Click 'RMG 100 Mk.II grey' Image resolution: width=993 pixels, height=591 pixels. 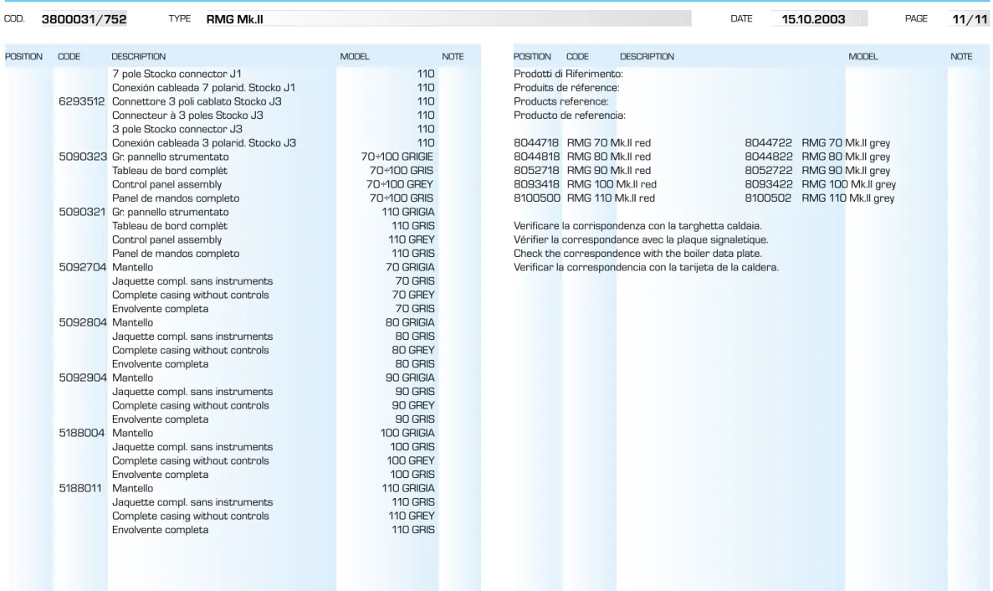[x=848, y=184]
